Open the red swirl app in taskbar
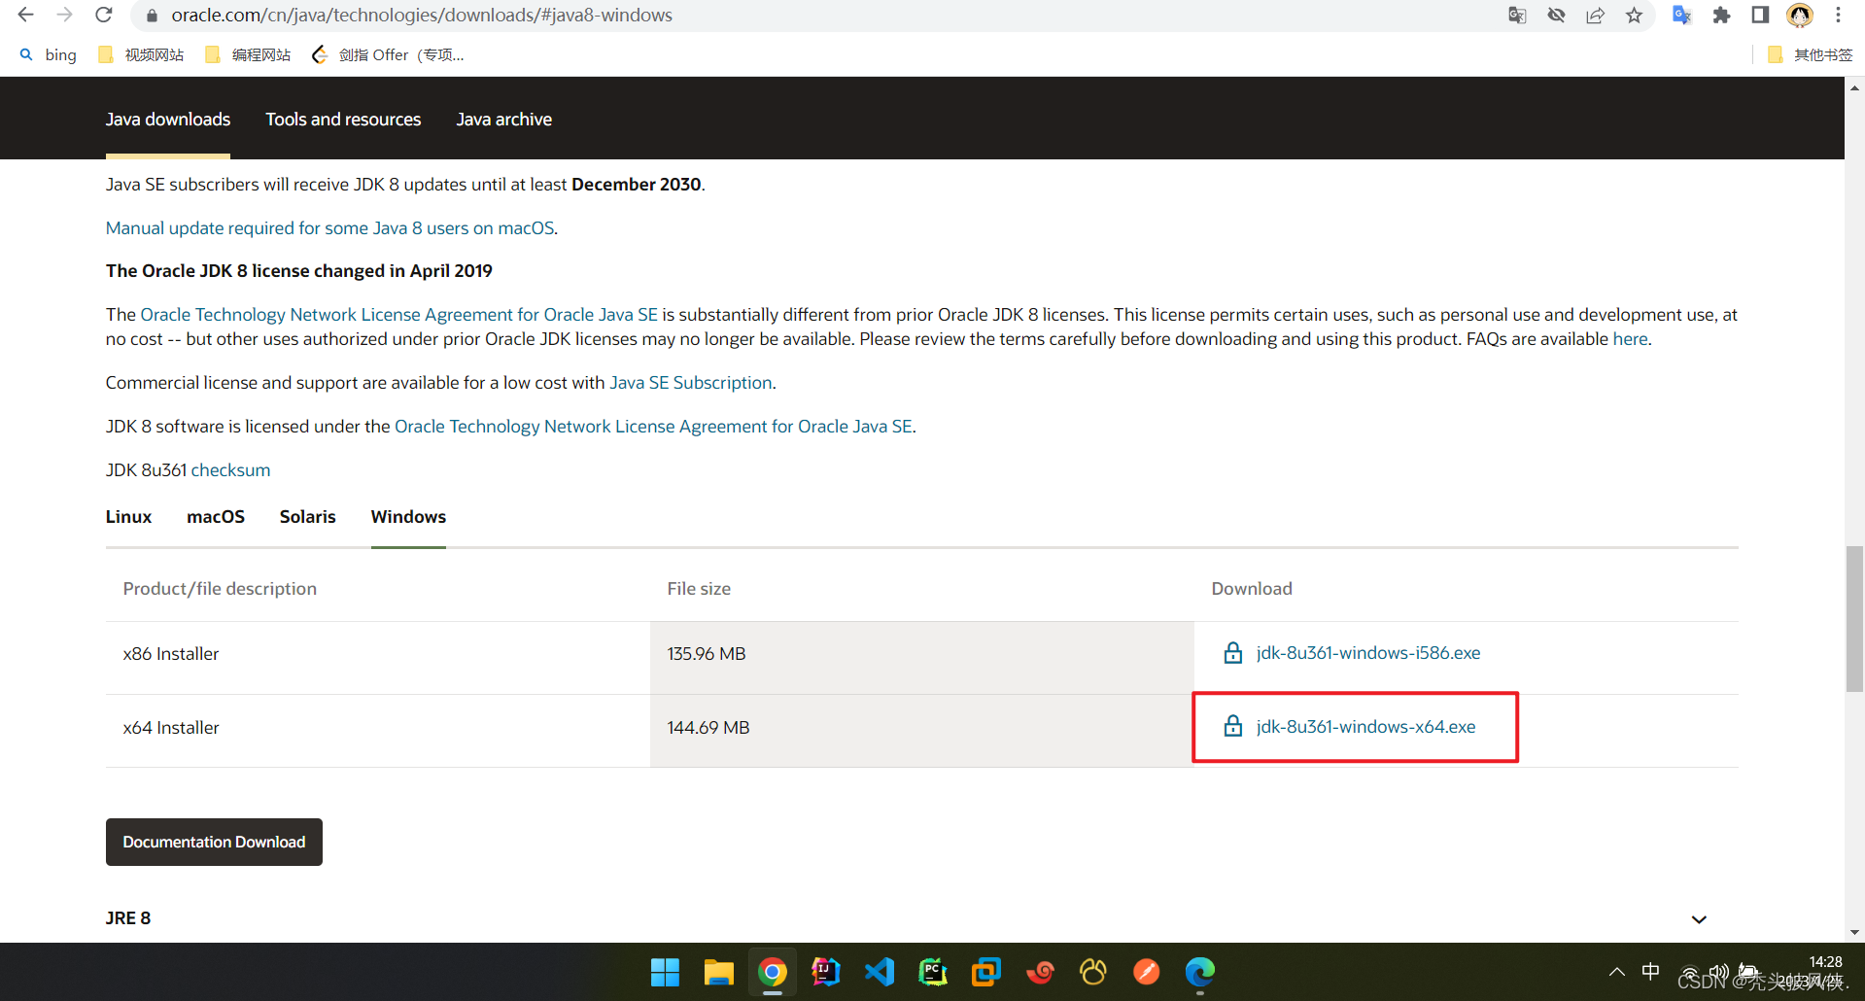This screenshot has height=1001, width=1865. 1040,972
